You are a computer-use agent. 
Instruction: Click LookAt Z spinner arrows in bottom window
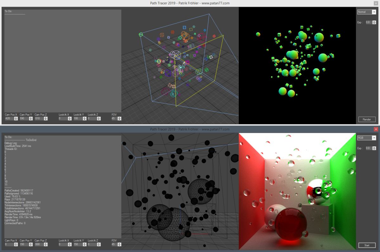tap(99, 244)
